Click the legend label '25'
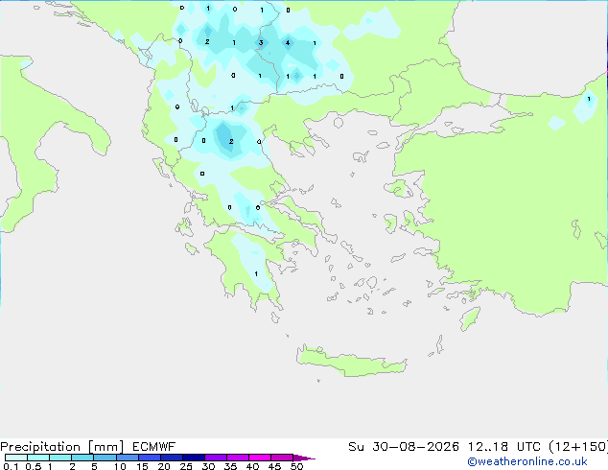Screen dimensions: 608x470 (186, 466)
